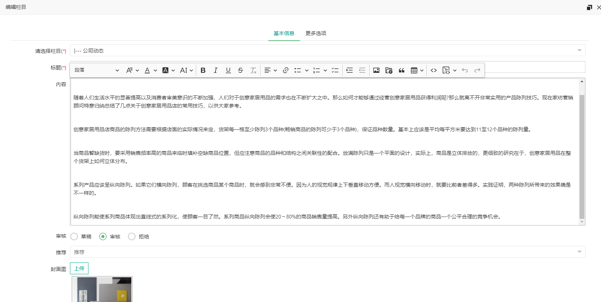The image size is (601, 302).
Task: Expand the table options arrow
Action: (422, 70)
